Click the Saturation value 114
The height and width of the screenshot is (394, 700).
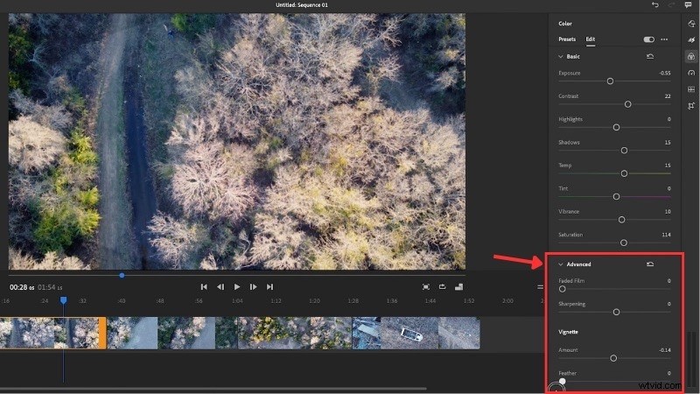[666, 235]
